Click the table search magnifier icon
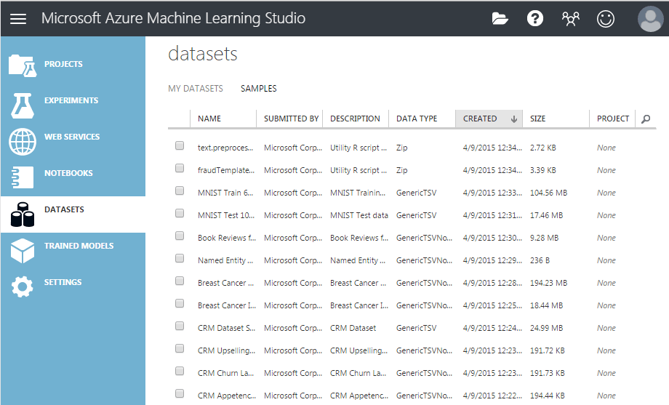 click(646, 119)
